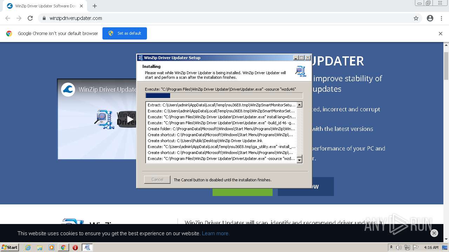
Task: Bookmark this page with the star icon
Action: coord(416,18)
